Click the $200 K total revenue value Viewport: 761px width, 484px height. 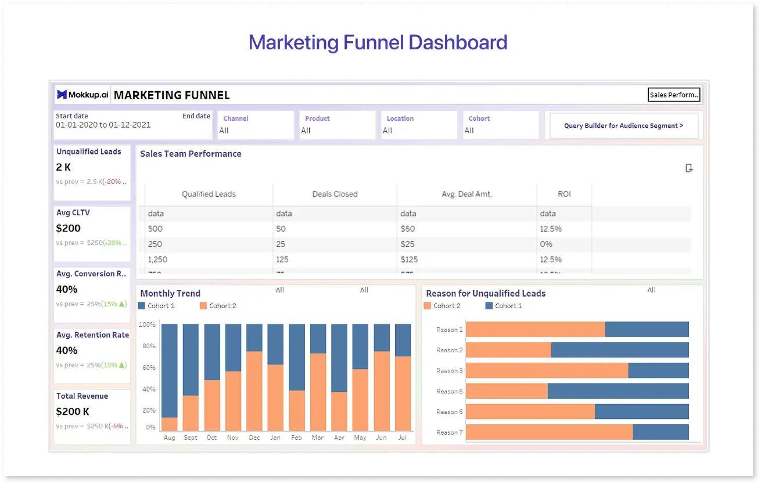(x=73, y=411)
